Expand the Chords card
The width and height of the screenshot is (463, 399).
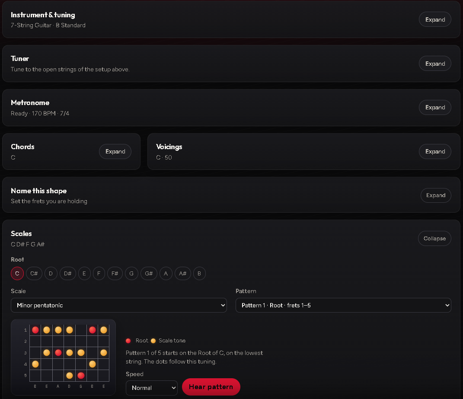click(x=115, y=151)
